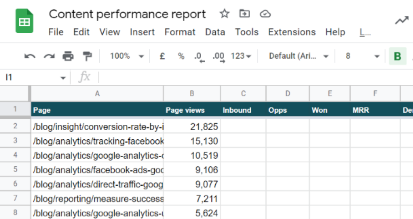Open the Insert menu

click(142, 32)
